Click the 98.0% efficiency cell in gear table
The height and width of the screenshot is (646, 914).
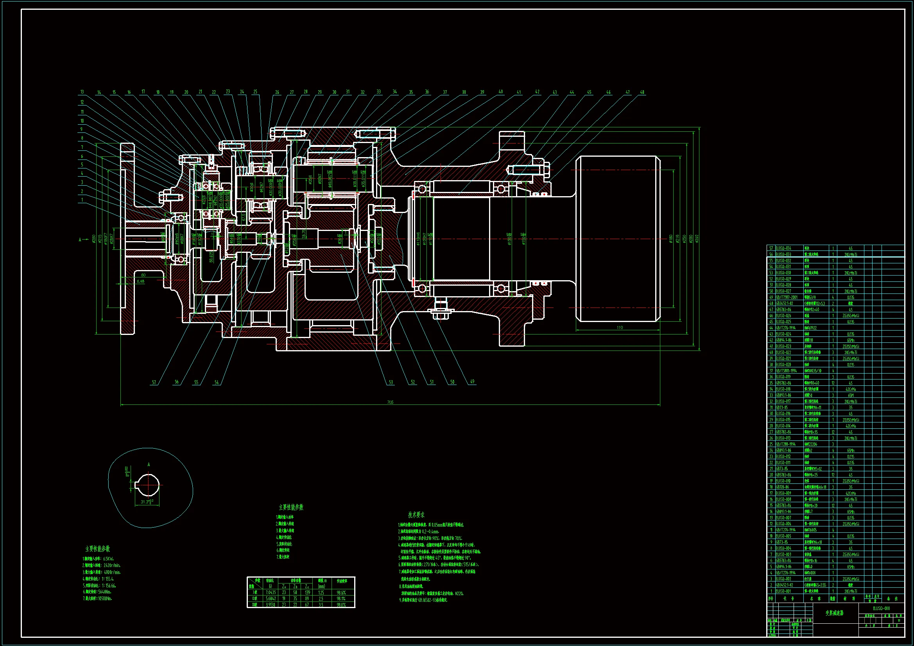(x=341, y=605)
